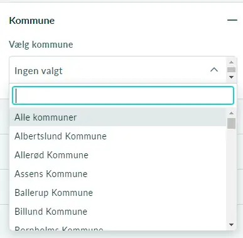This screenshot has width=243, height=238.
Task: Click the select box's scroll-up arrow
Action: [231, 62]
